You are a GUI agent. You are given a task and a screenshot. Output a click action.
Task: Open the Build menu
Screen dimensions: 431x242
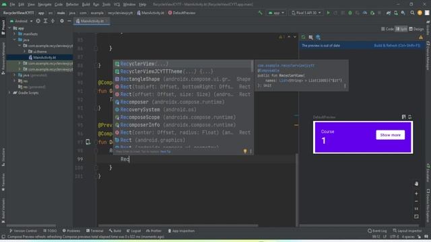point(86,5)
